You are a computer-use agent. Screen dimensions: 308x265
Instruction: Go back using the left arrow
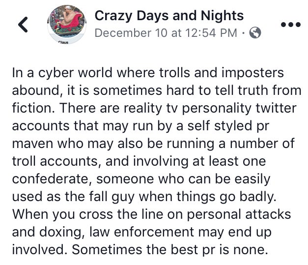point(23,25)
